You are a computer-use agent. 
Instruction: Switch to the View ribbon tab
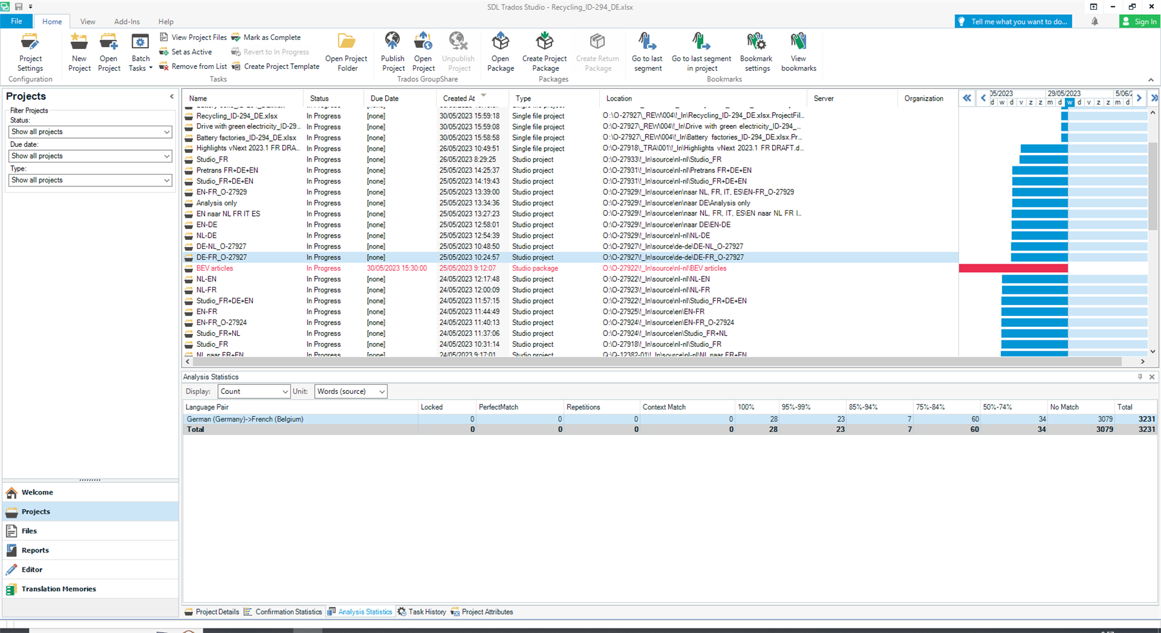87,21
